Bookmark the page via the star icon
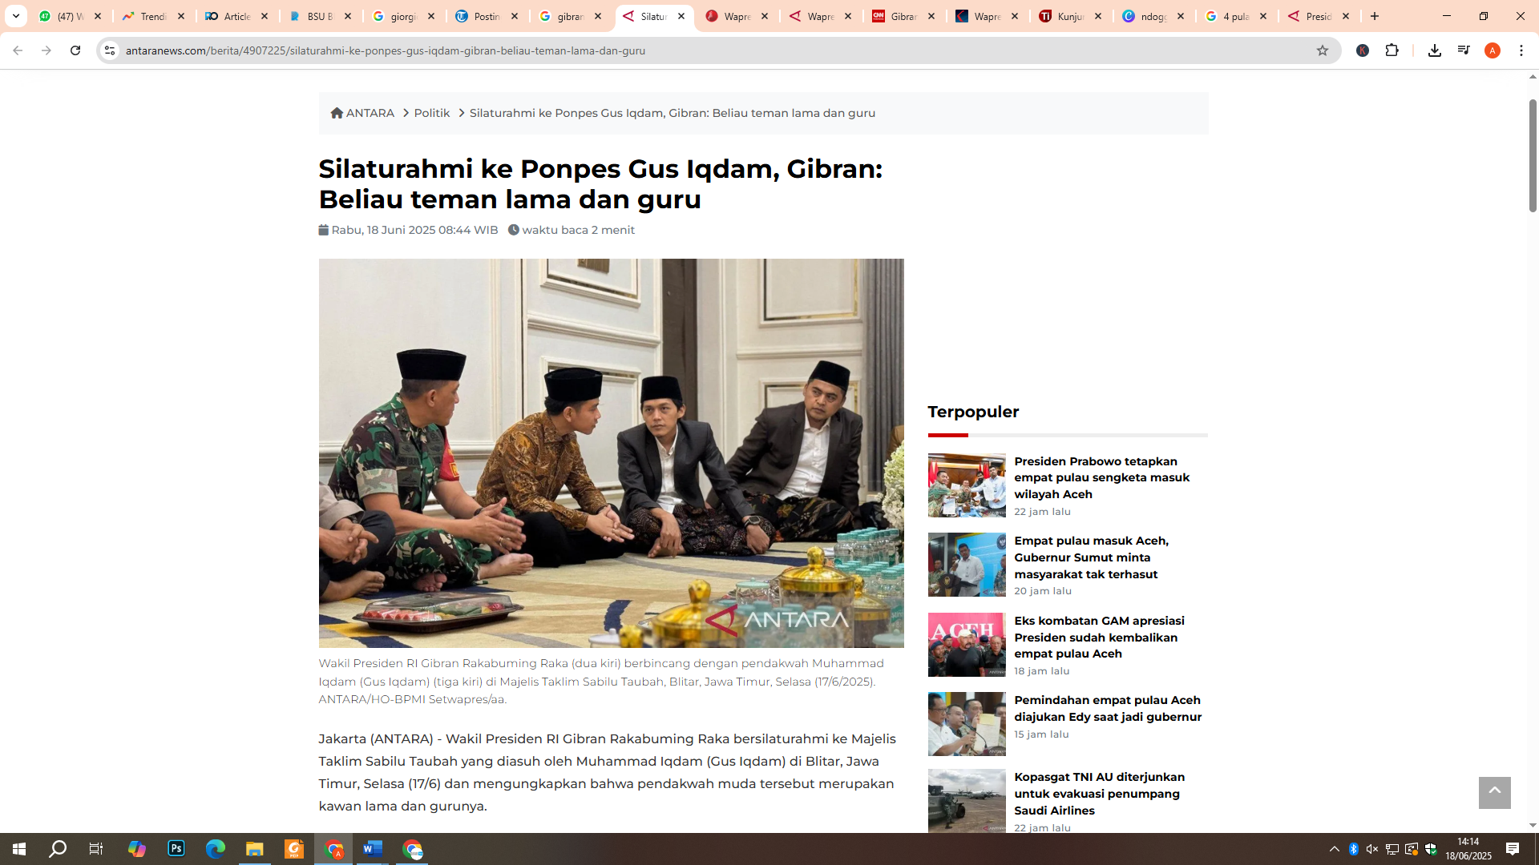 point(1321,50)
